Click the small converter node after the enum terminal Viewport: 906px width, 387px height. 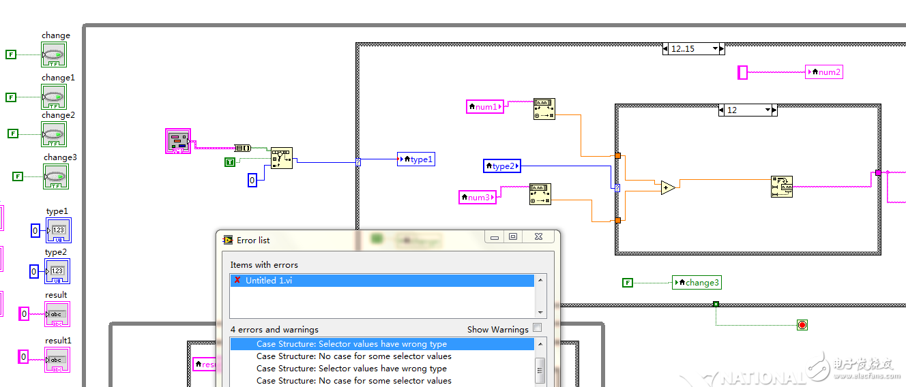pos(242,148)
